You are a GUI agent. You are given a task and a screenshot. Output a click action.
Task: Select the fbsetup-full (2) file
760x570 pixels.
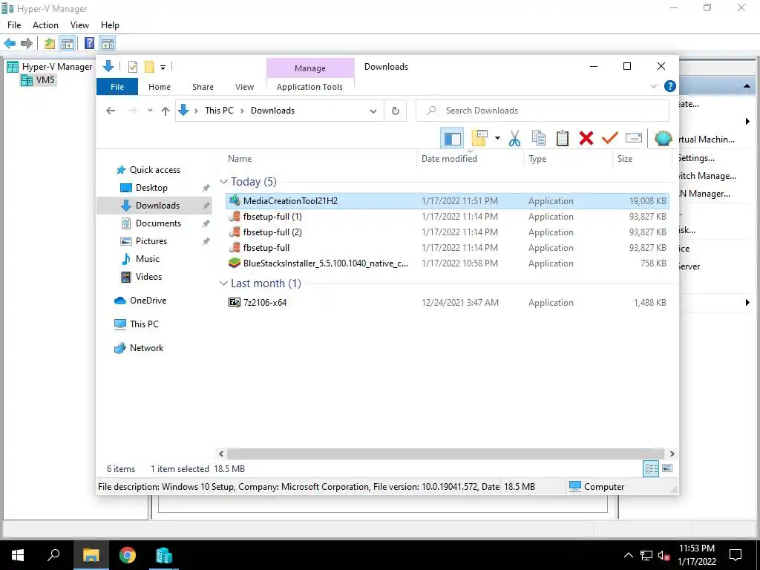pyautogui.click(x=446, y=232)
